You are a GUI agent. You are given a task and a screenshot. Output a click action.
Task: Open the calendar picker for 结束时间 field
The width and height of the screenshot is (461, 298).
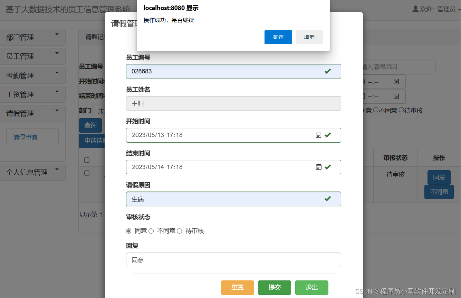[x=318, y=167]
